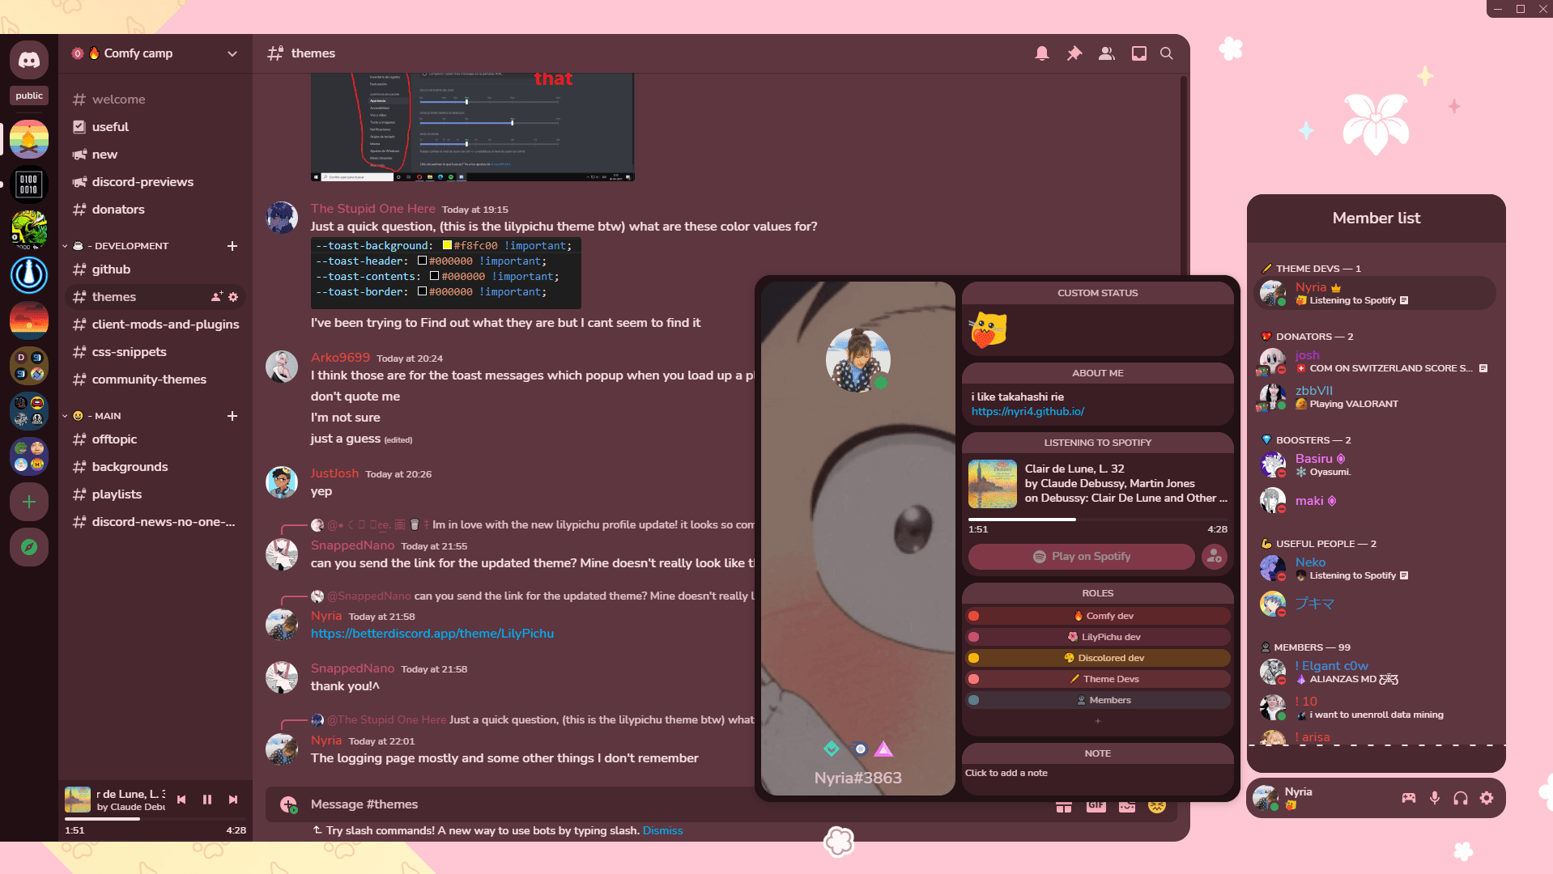Screen dimensions: 1553x874
Task: Open emoji picker
Action: click(1157, 806)
